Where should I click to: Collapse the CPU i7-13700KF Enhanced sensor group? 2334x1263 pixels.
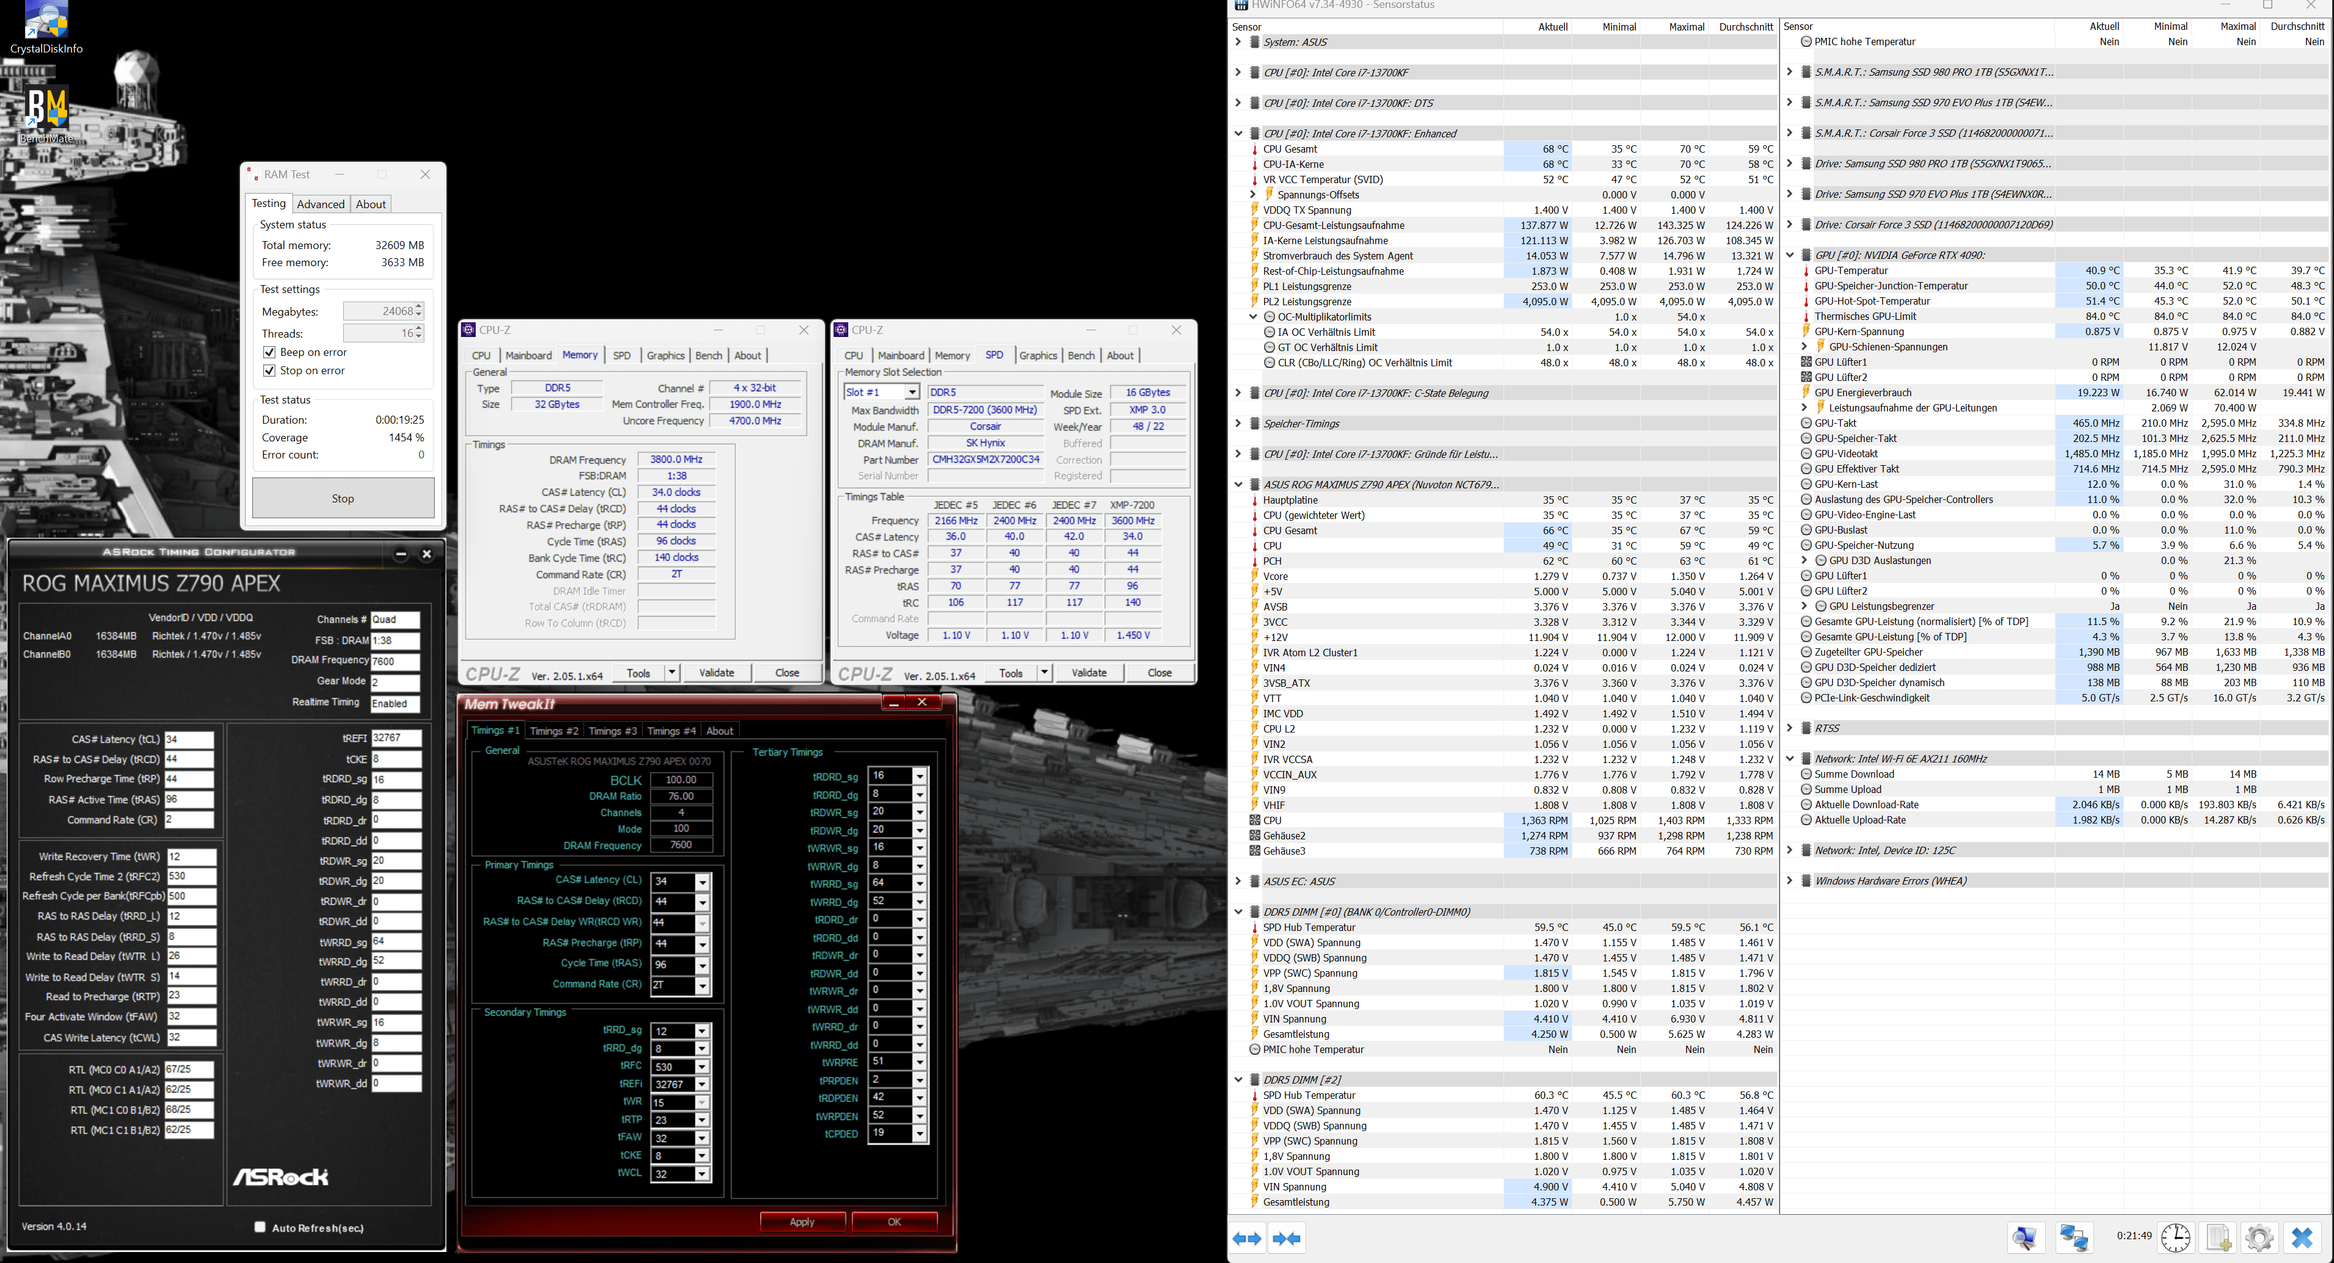click(x=1238, y=133)
